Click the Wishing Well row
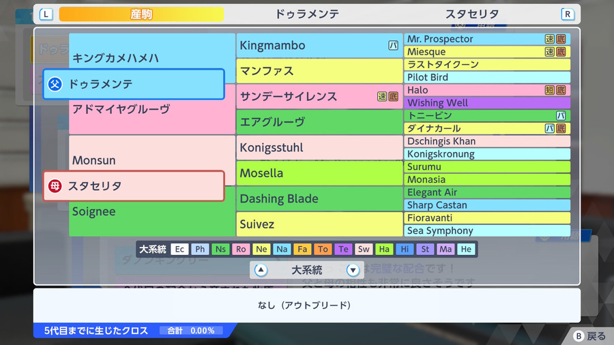Image resolution: width=614 pixels, height=345 pixels. 486,103
